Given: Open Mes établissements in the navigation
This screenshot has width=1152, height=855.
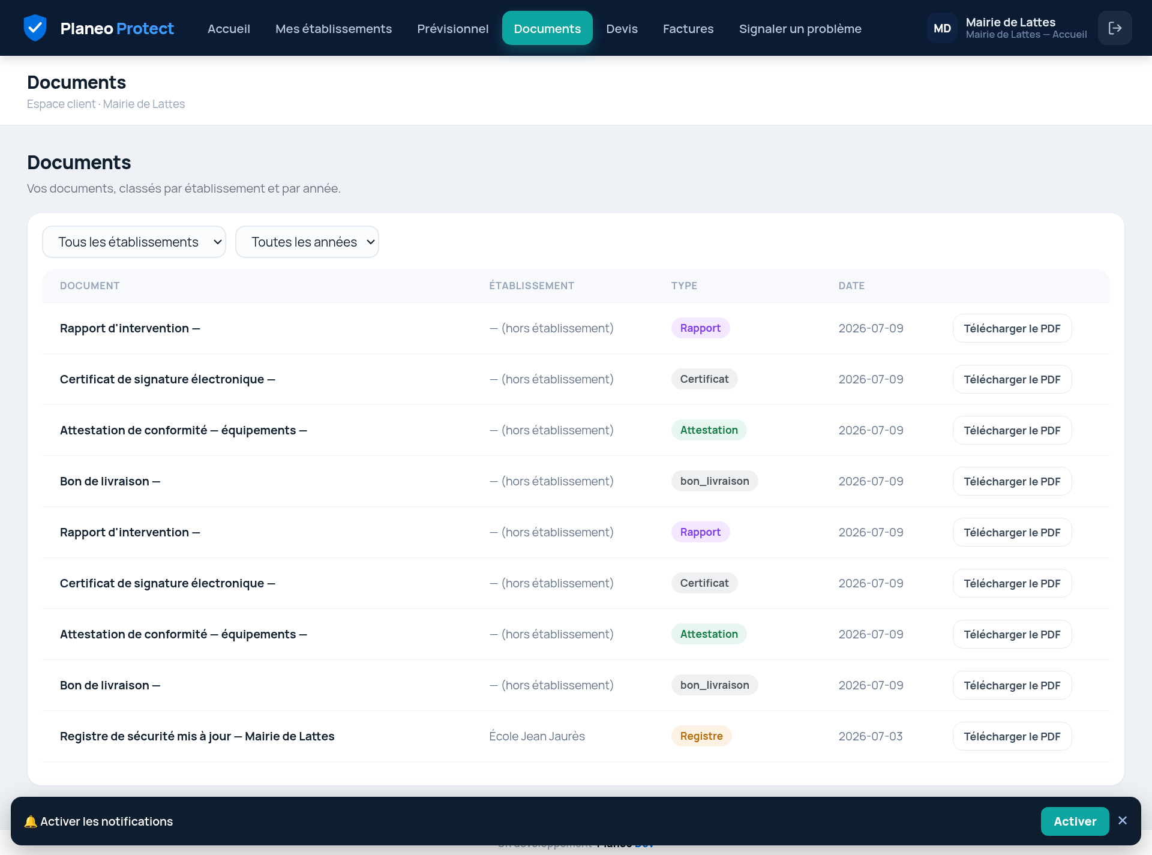Looking at the screenshot, I should click(x=334, y=28).
